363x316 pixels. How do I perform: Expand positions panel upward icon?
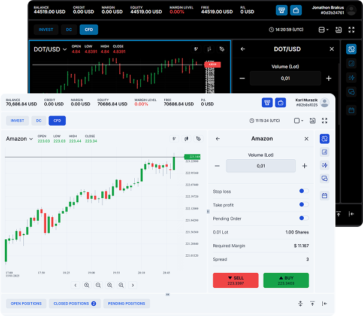click(313, 303)
